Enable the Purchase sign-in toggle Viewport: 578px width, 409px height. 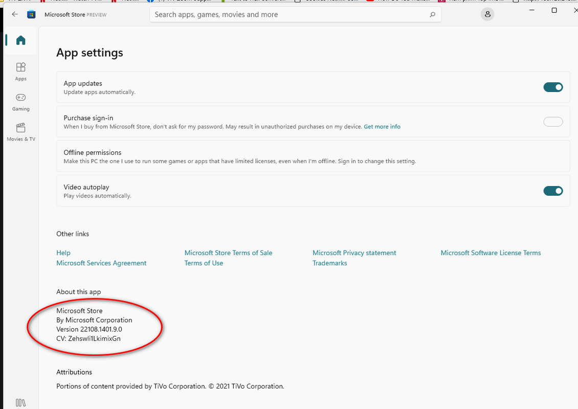tap(553, 122)
